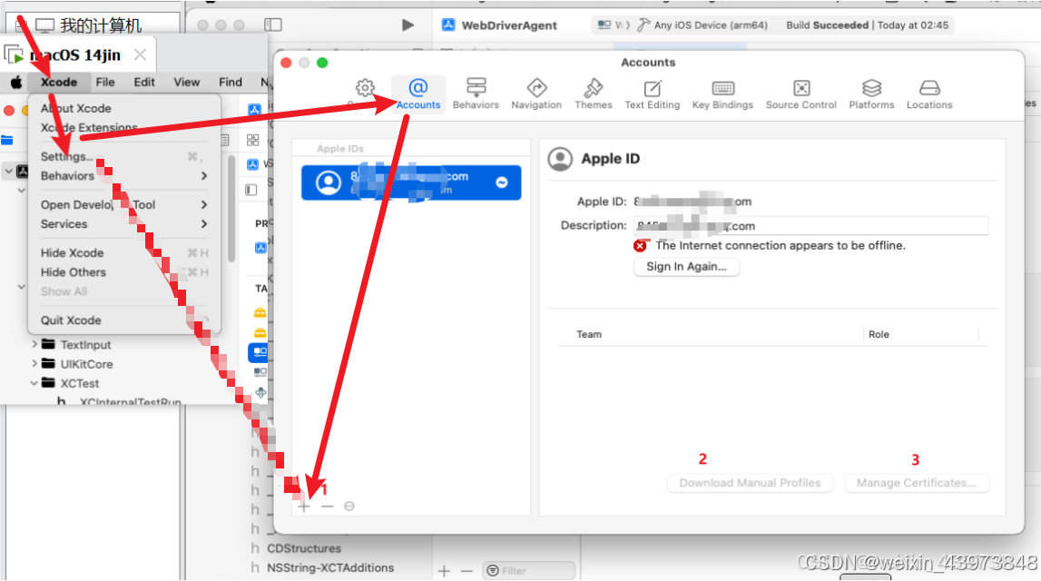Click the minus button beside the Filter field
The height and width of the screenshot is (581, 1041).
coord(466,571)
